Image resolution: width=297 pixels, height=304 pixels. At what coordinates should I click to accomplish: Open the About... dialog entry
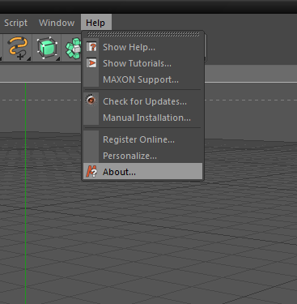[x=143, y=171]
